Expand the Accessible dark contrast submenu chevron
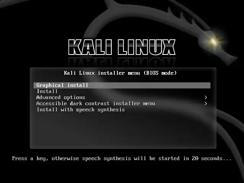This screenshot has height=183, width=244. [x=206, y=104]
